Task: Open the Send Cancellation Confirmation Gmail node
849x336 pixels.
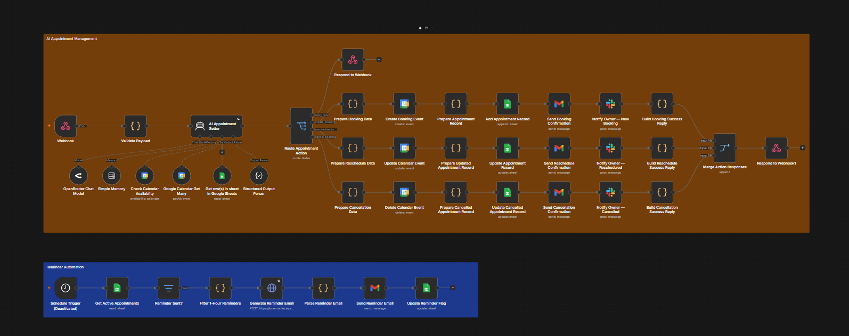Action: point(559,193)
